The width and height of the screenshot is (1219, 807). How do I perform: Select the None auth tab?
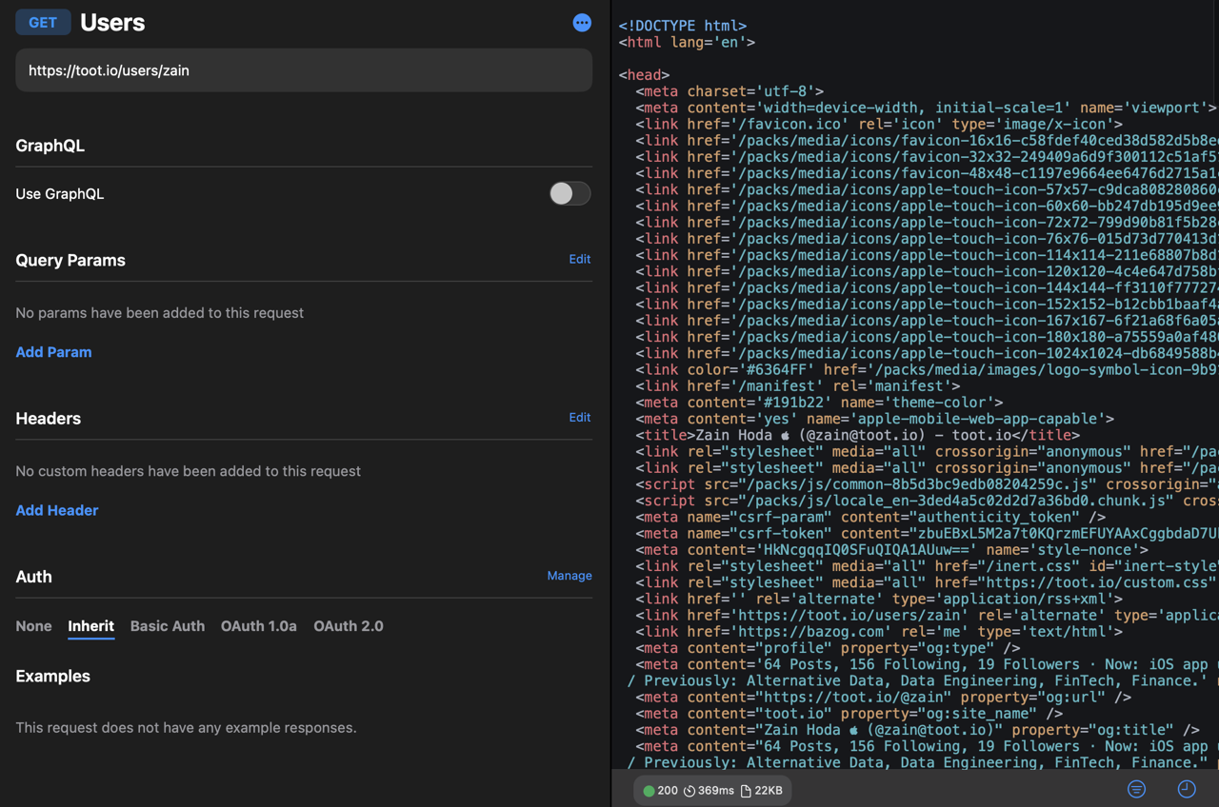coord(34,626)
